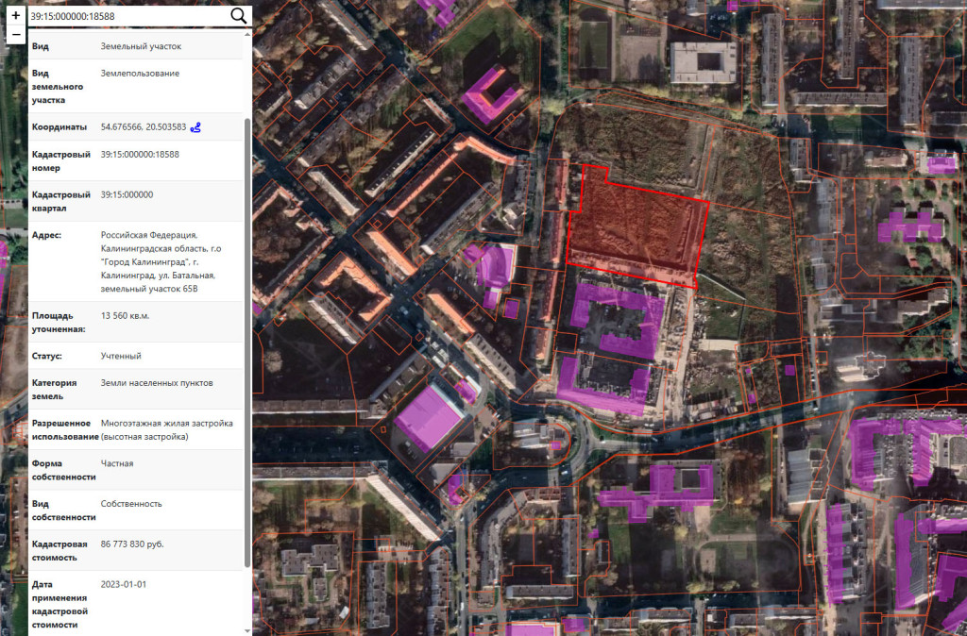Viewport: 967px width, 636px height.
Task: Click the info panel scroll-up arrow
Action: (248, 35)
